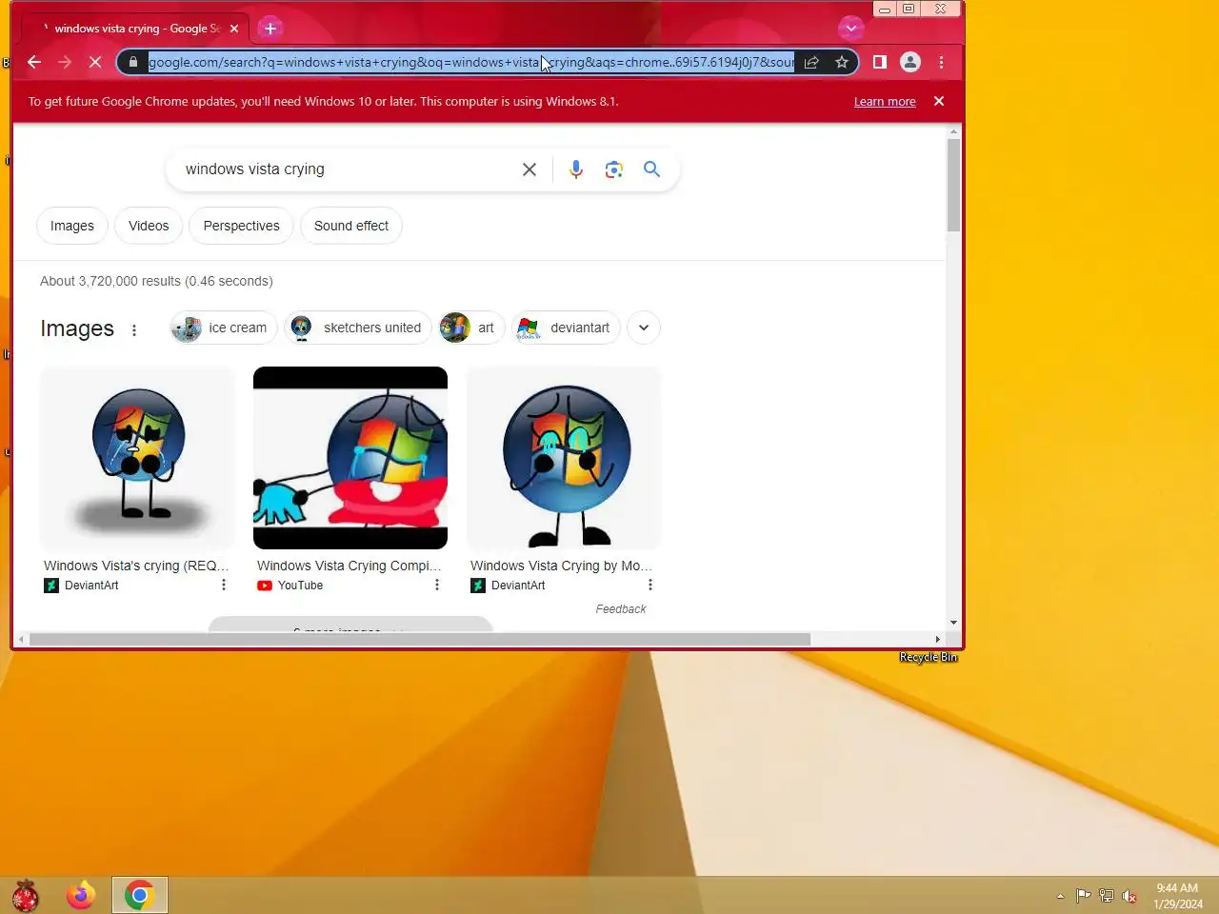Close the windows vista crying tab
Screen dimensions: 1219x914
coord(234,29)
